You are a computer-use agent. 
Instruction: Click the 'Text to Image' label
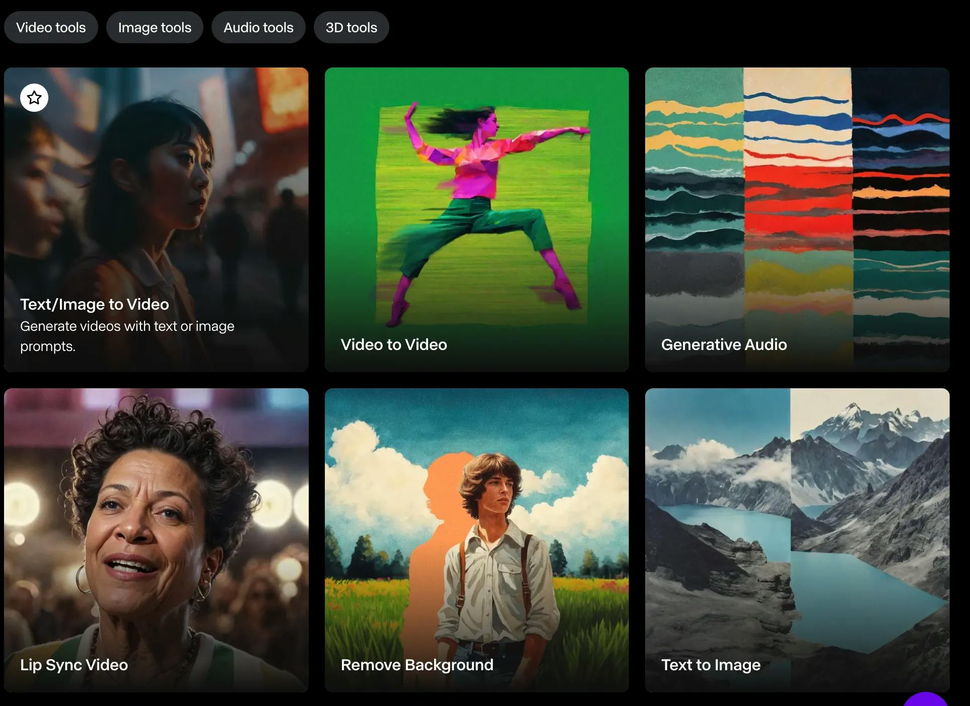[711, 665]
